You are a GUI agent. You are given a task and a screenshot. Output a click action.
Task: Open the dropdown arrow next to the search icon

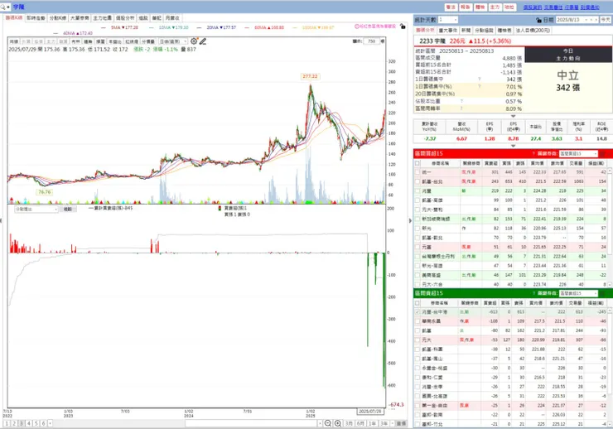click(x=8, y=7)
